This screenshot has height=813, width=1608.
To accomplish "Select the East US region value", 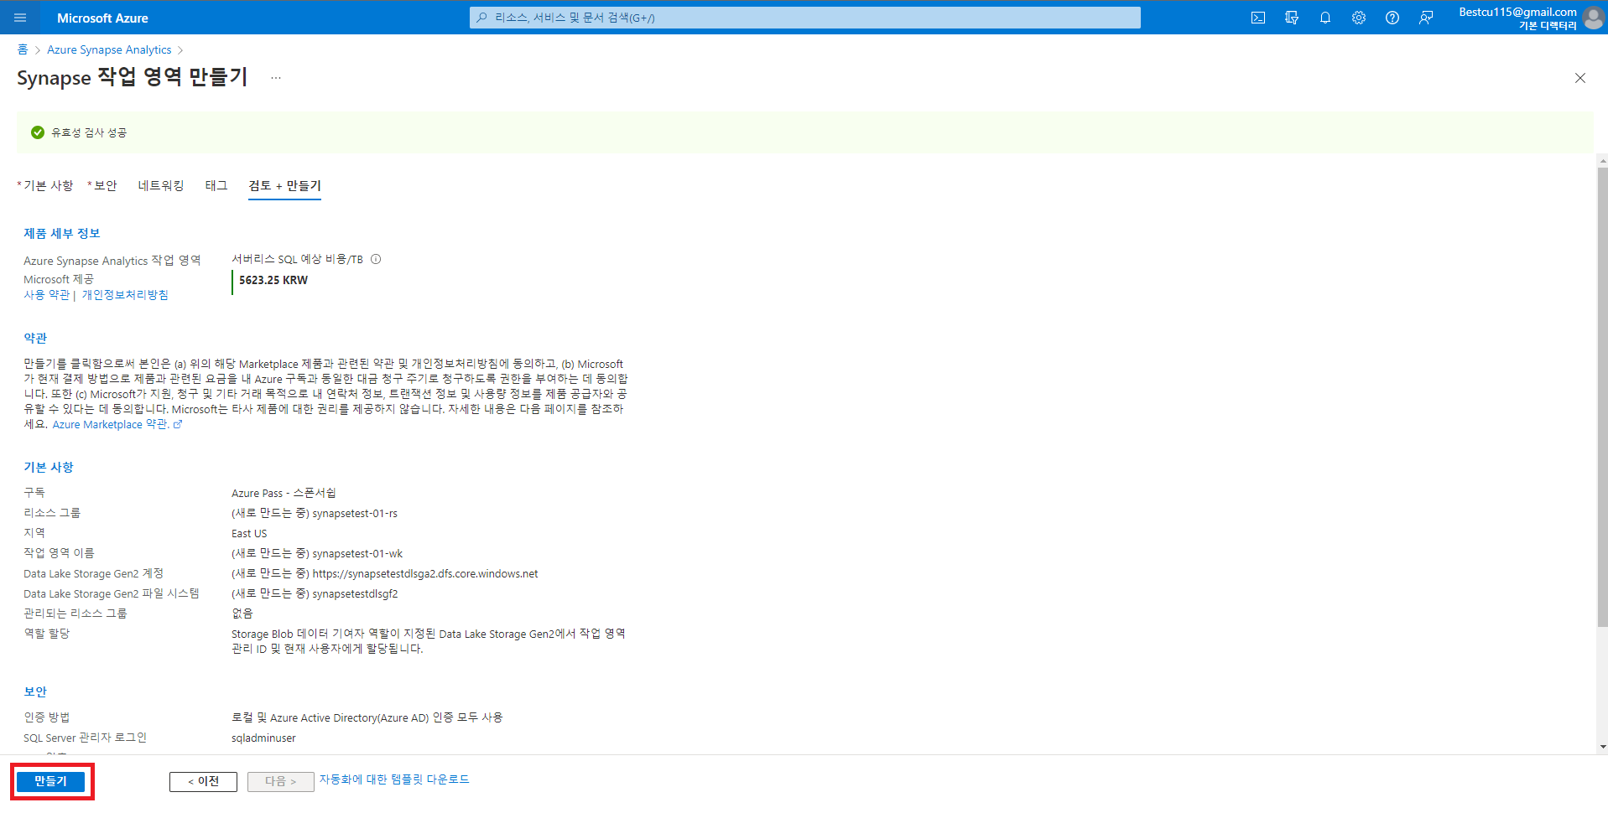I will (x=249, y=533).
